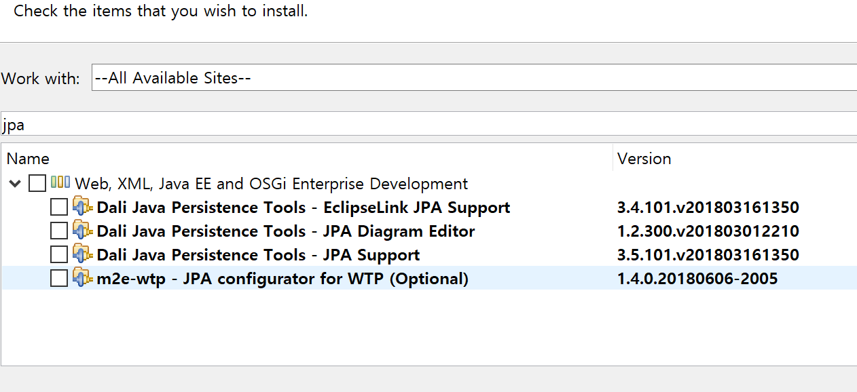Image resolution: width=857 pixels, height=392 pixels.
Task: Click the plugin icon next to JPA Diagram Editor
Action: (x=81, y=231)
